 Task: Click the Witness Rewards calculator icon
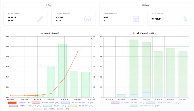(x=136, y=19)
